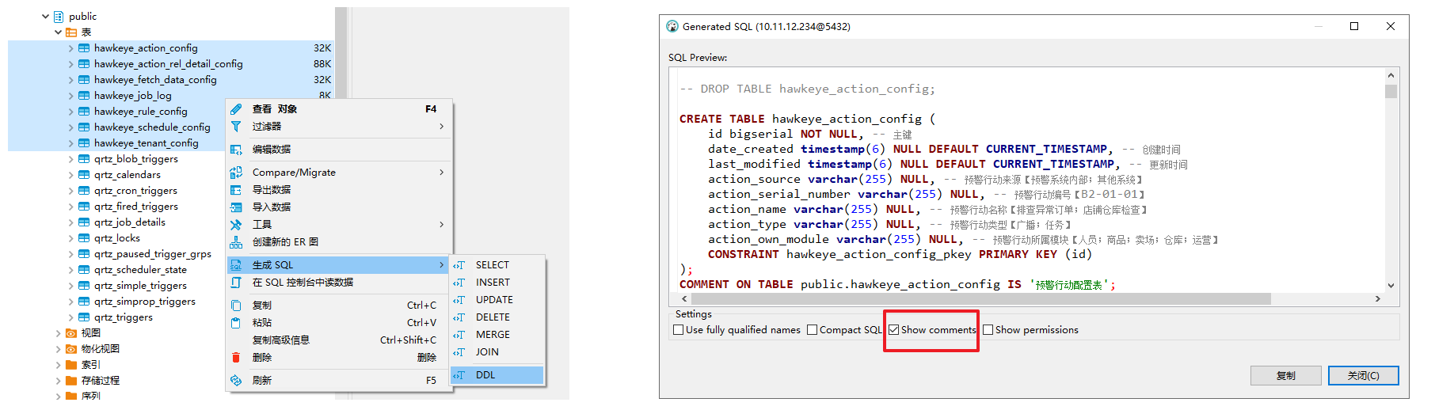
Task: Click the table icon of qrtz_locks
Action: tap(84, 238)
